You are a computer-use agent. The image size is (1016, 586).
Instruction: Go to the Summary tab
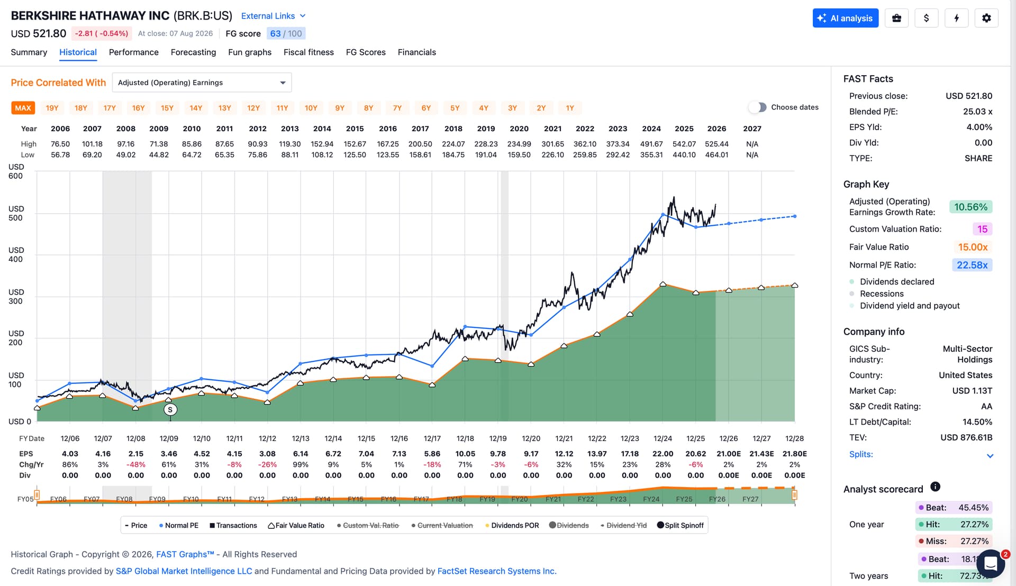click(x=29, y=52)
